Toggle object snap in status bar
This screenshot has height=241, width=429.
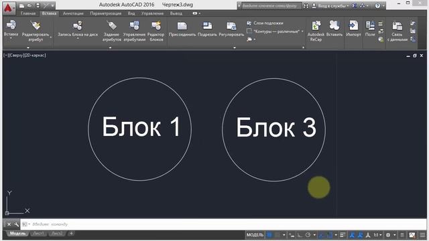[330, 235]
